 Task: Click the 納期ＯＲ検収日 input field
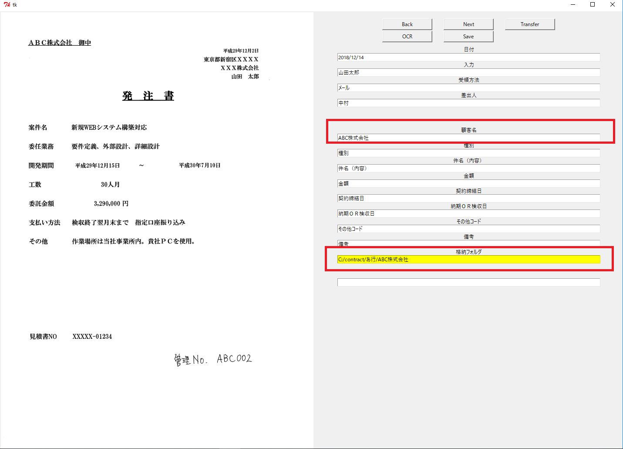click(468, 214)
